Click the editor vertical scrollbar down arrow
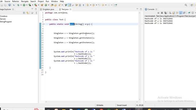Image resolution: width=196 pixels, height=110 pixels. [140, 99]
